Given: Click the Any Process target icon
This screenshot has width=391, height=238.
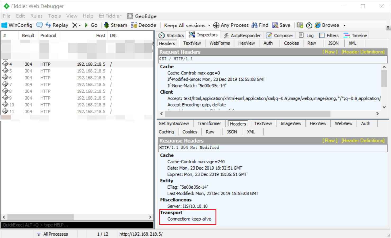Looking at the screenshot, I should pos(216,25).
